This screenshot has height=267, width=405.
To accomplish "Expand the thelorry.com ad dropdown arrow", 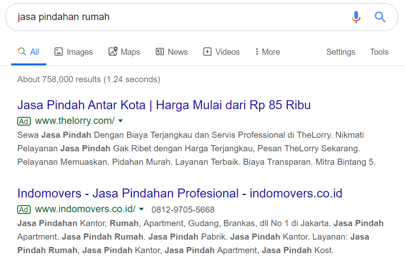I will tap(121, 121).
